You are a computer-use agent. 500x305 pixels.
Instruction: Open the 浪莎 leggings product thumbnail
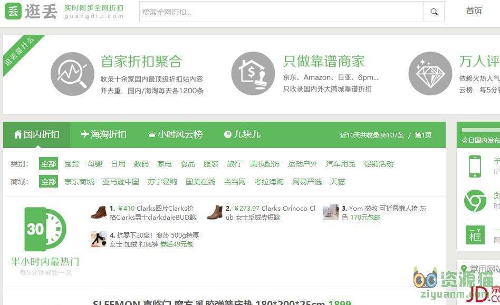click(x=99, y=239)
